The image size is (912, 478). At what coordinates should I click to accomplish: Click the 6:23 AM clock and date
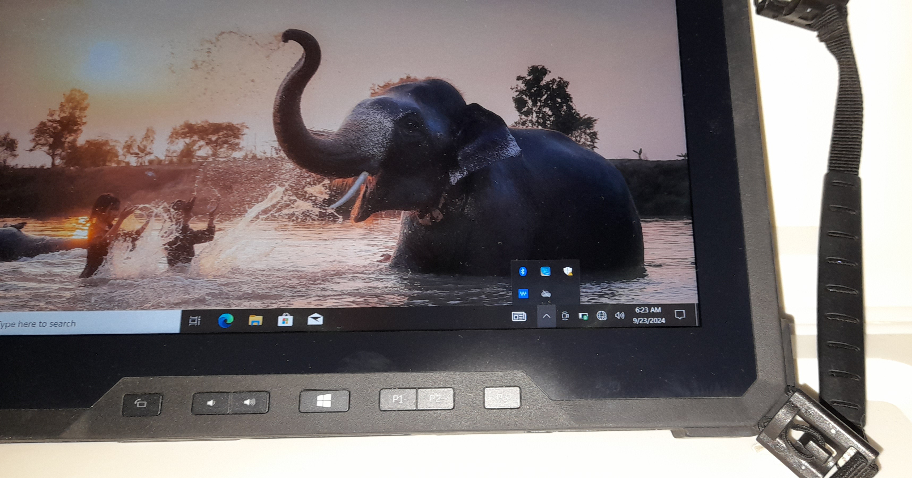click(x=649, y=315)
